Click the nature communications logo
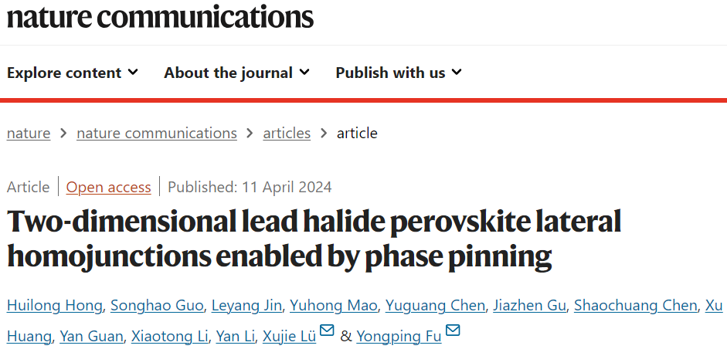 tap(161, 17)
